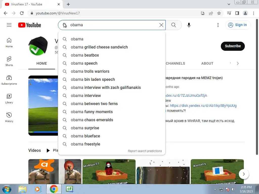Click the Sign in button
The width and height of the screenshot is (259, 194).
click(x=238, y=25)
